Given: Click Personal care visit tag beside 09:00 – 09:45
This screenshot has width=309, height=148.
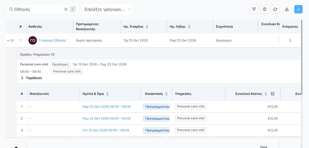Looking at the screenshot, I should pyautogui.click(x=67, y=71).
